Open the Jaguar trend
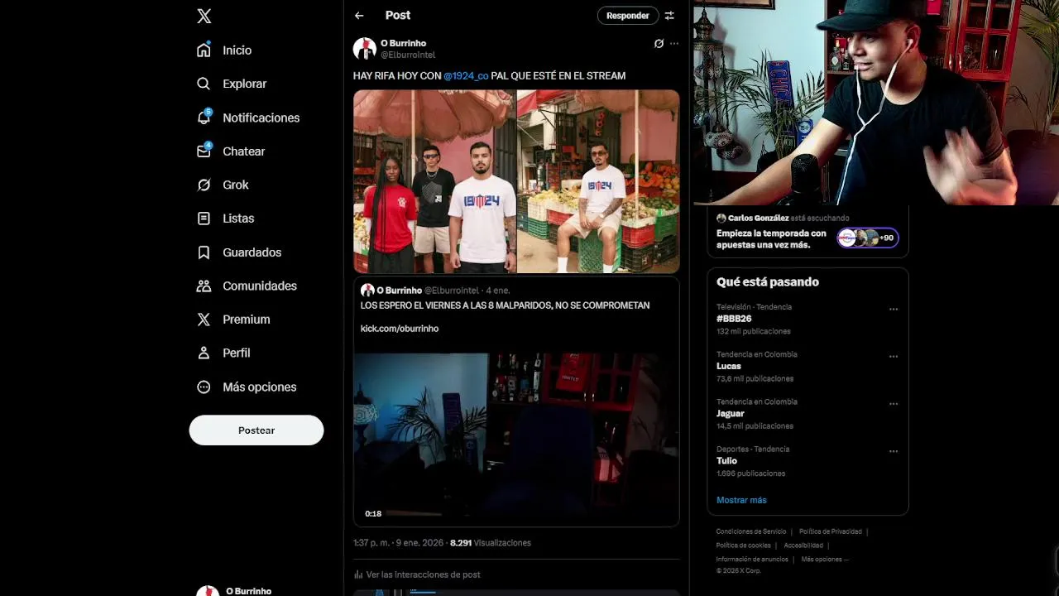This screenshot has width=1059, height=596. pos(730,413)
